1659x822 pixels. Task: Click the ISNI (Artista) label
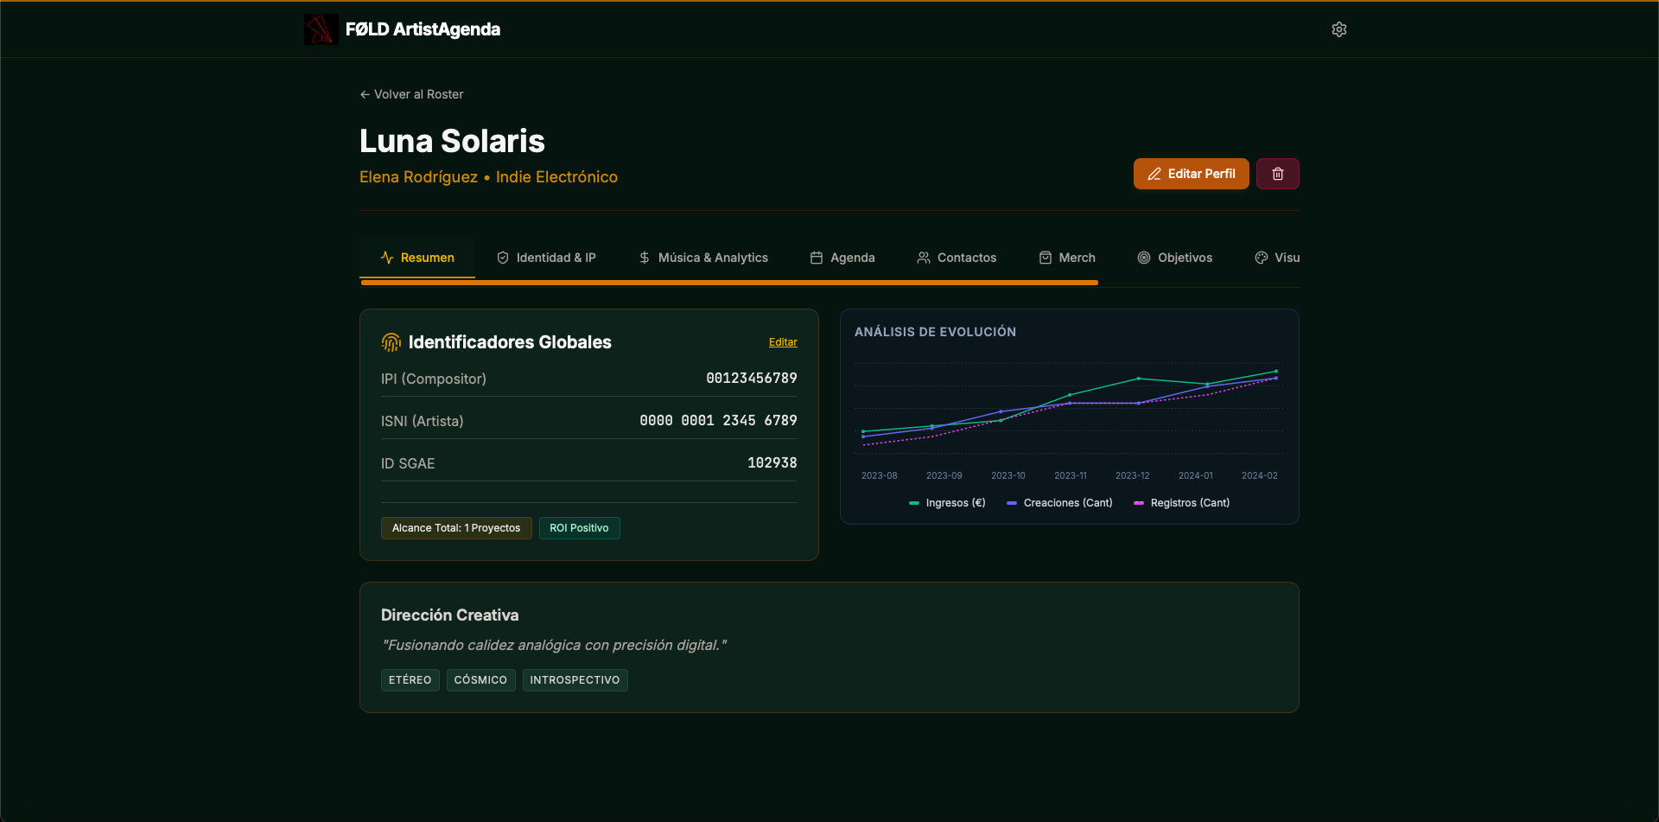click(423, 421)
